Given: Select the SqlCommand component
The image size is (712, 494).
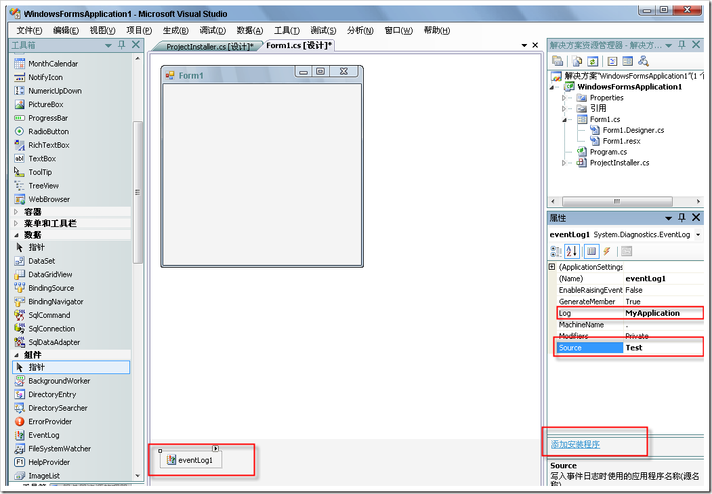Looking at the screenshot, I should (49, 315).
